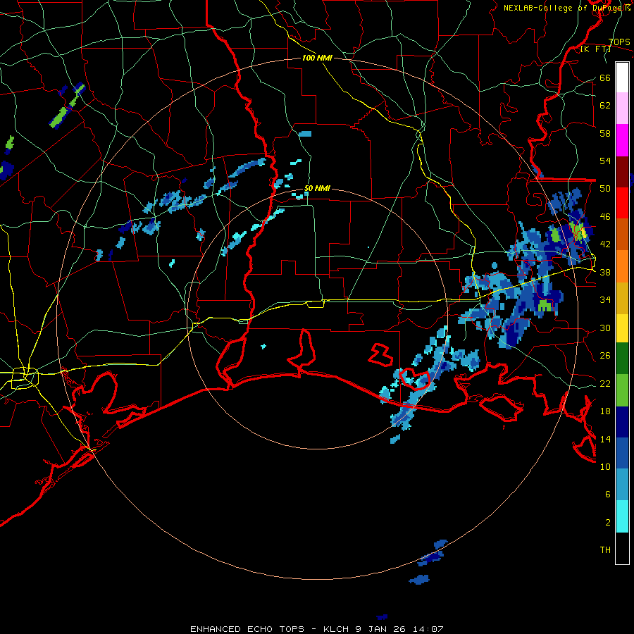The width and height of the screenshot is (634, 634).
Task: Click the light orange legend color block
Action: [622, 266]
